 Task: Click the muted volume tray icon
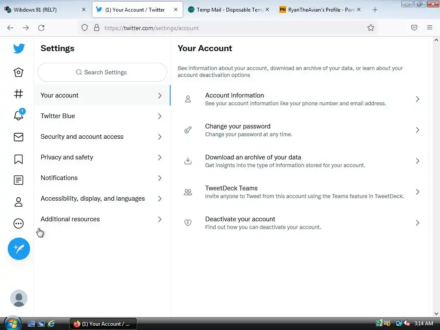point(407,323)
